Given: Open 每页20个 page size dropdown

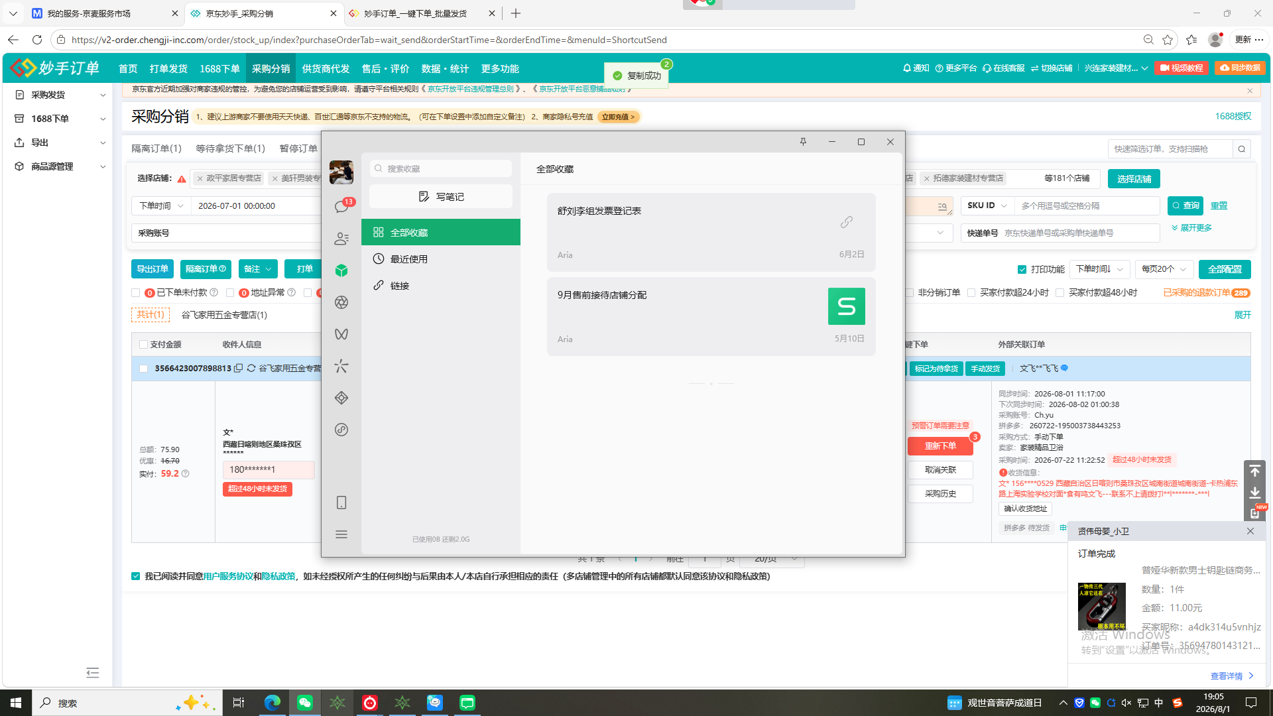Looking at the screenshot, I should coord(1164,269).
